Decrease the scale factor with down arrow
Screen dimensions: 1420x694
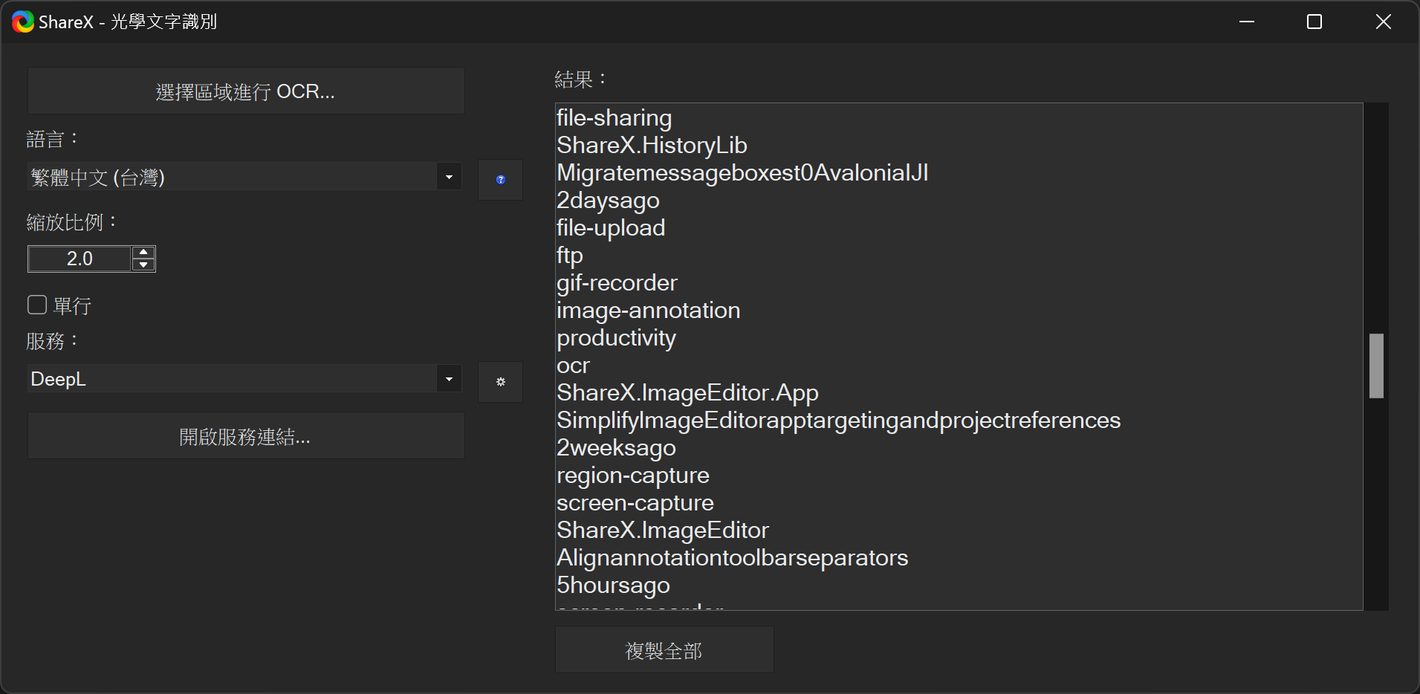[x=143, y=265]
